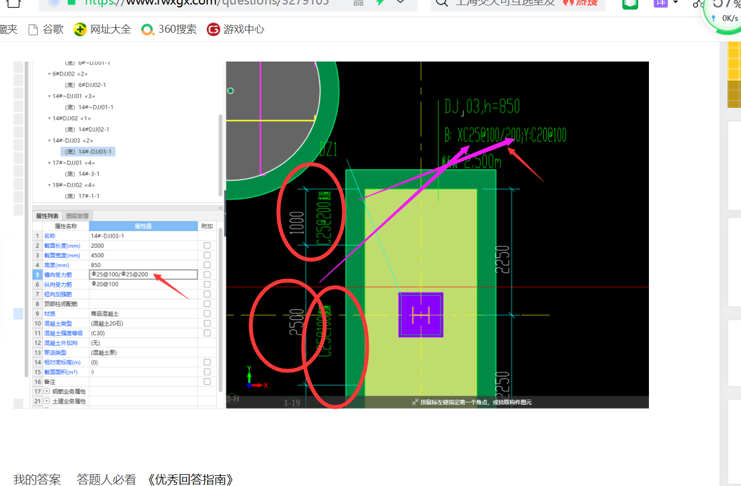
Task: Click the 混凝土强度等级 value (C30)
Action: pyautogui.click(x=98, y=333)
